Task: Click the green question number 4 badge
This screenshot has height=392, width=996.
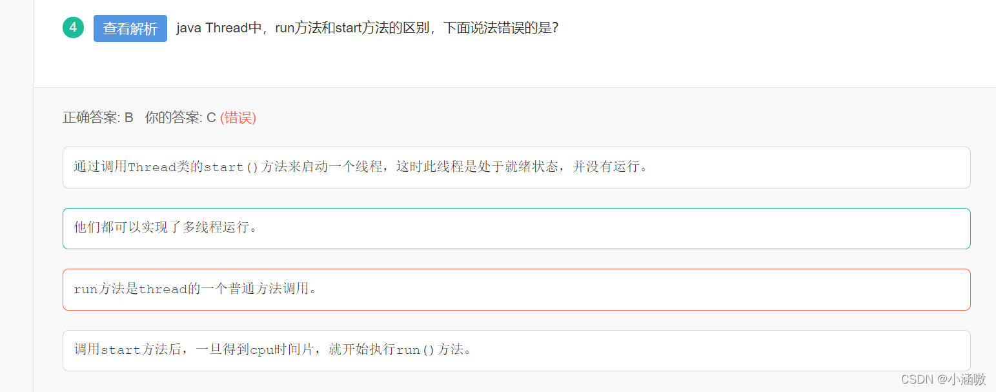Action: [x=73, y=28]
